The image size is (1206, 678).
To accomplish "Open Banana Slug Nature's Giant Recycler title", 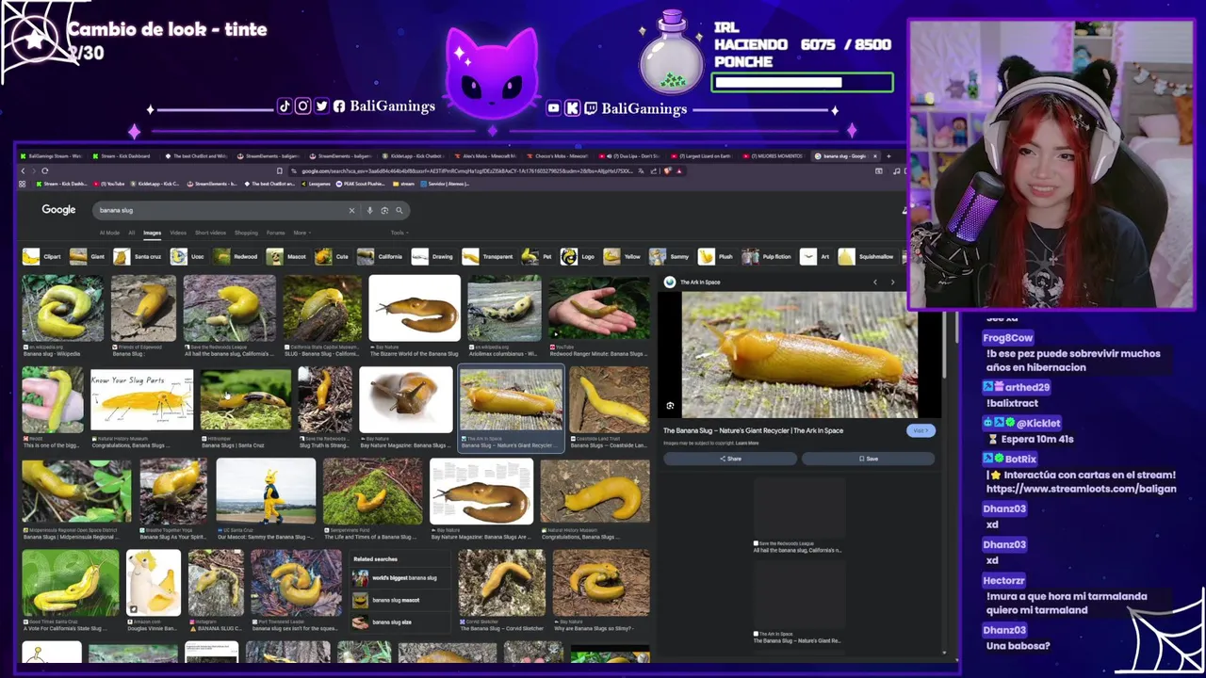I will click(x=753, y=430).
